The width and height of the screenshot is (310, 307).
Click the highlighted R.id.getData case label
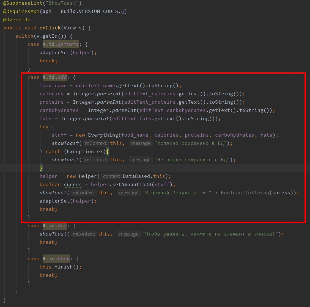[x=61, y=45]
